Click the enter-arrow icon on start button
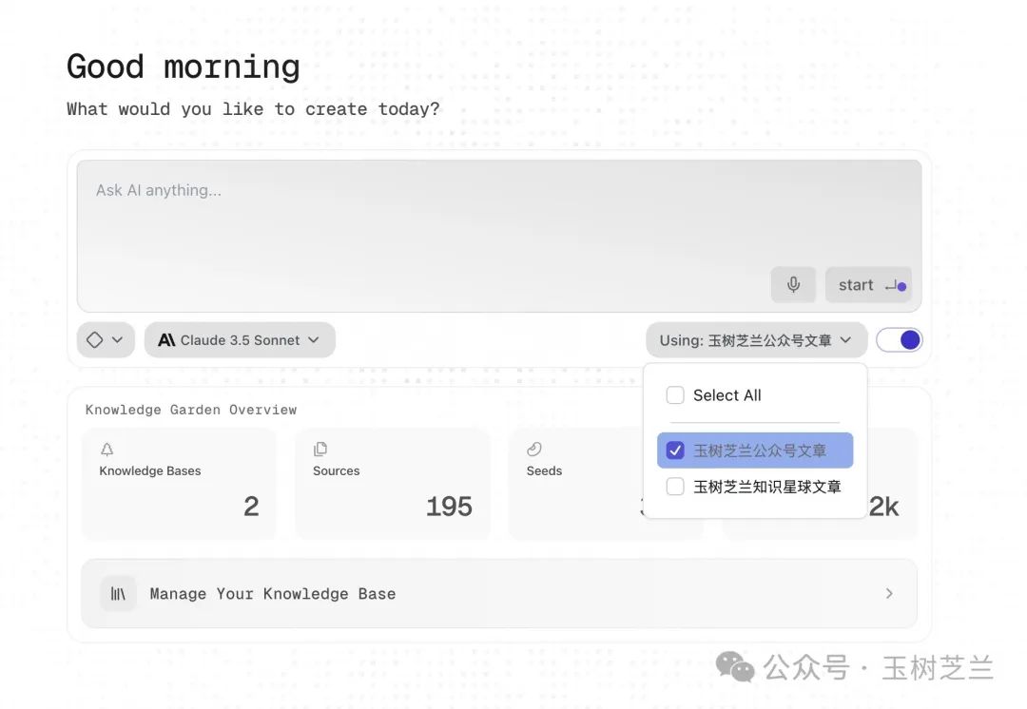 (891, 285)
